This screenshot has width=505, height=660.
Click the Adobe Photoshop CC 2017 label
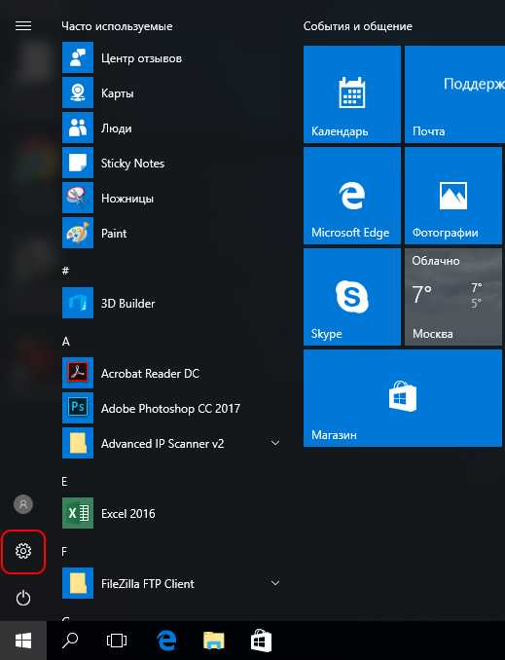170,408
